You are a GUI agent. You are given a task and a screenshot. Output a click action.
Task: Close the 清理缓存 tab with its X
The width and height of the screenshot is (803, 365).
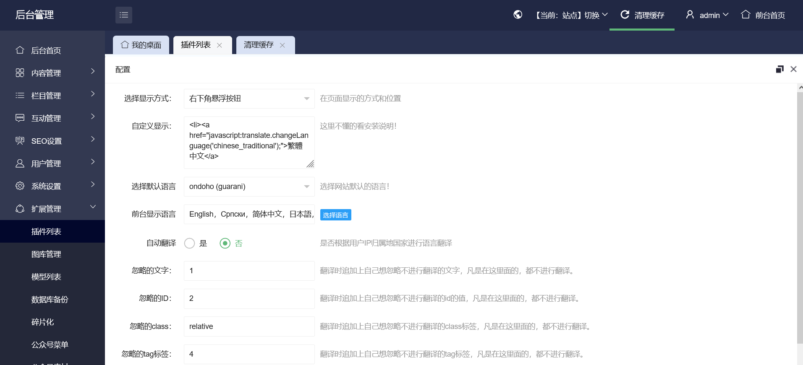pyautogui.click(x=282, y=45)
